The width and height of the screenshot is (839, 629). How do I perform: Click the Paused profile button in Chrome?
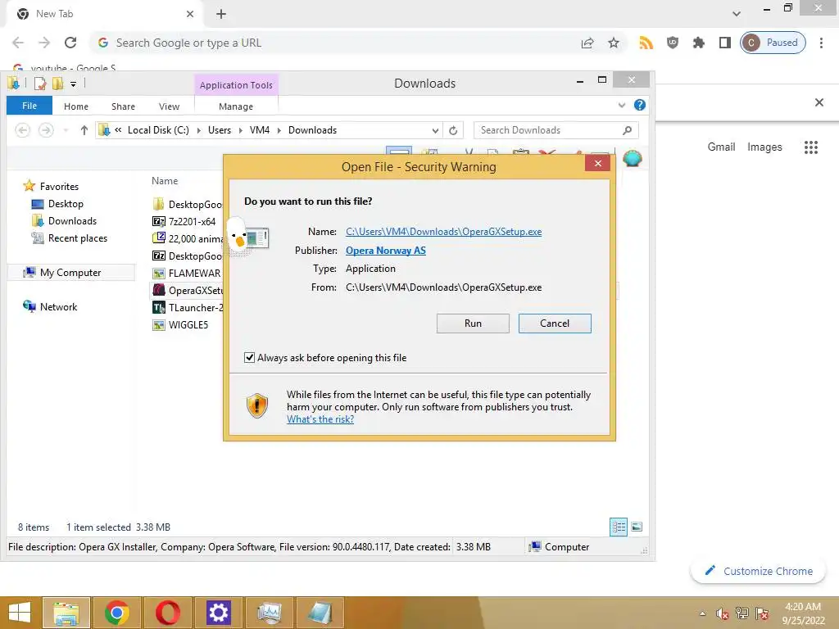pyautogui.click(x=773, y=43)
